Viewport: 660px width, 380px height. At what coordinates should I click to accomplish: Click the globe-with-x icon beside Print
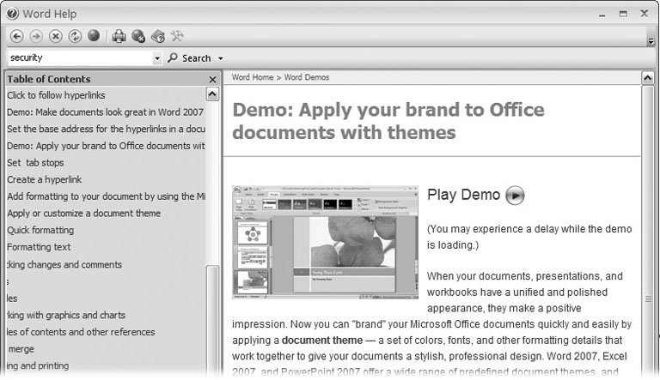(x=138, y=36)
